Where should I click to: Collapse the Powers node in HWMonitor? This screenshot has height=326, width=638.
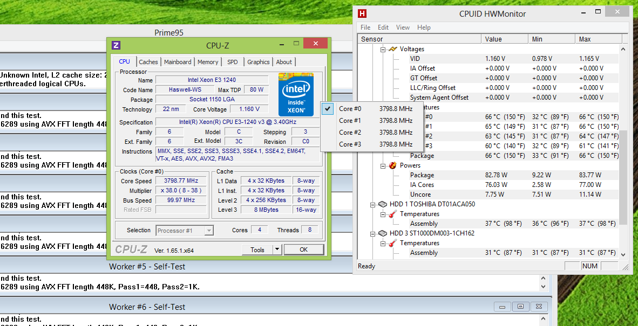[x=383, y=165]
